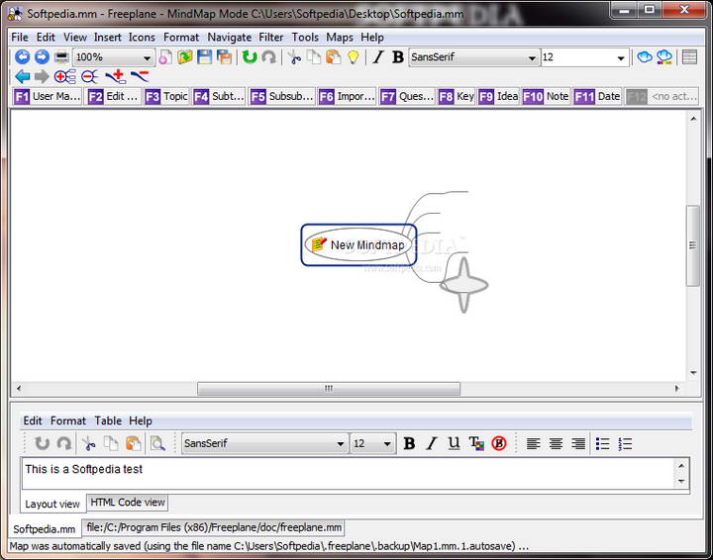The width and height of the screenshot is (713, 560).
Task: Align note text right
Action: [578, 443]
